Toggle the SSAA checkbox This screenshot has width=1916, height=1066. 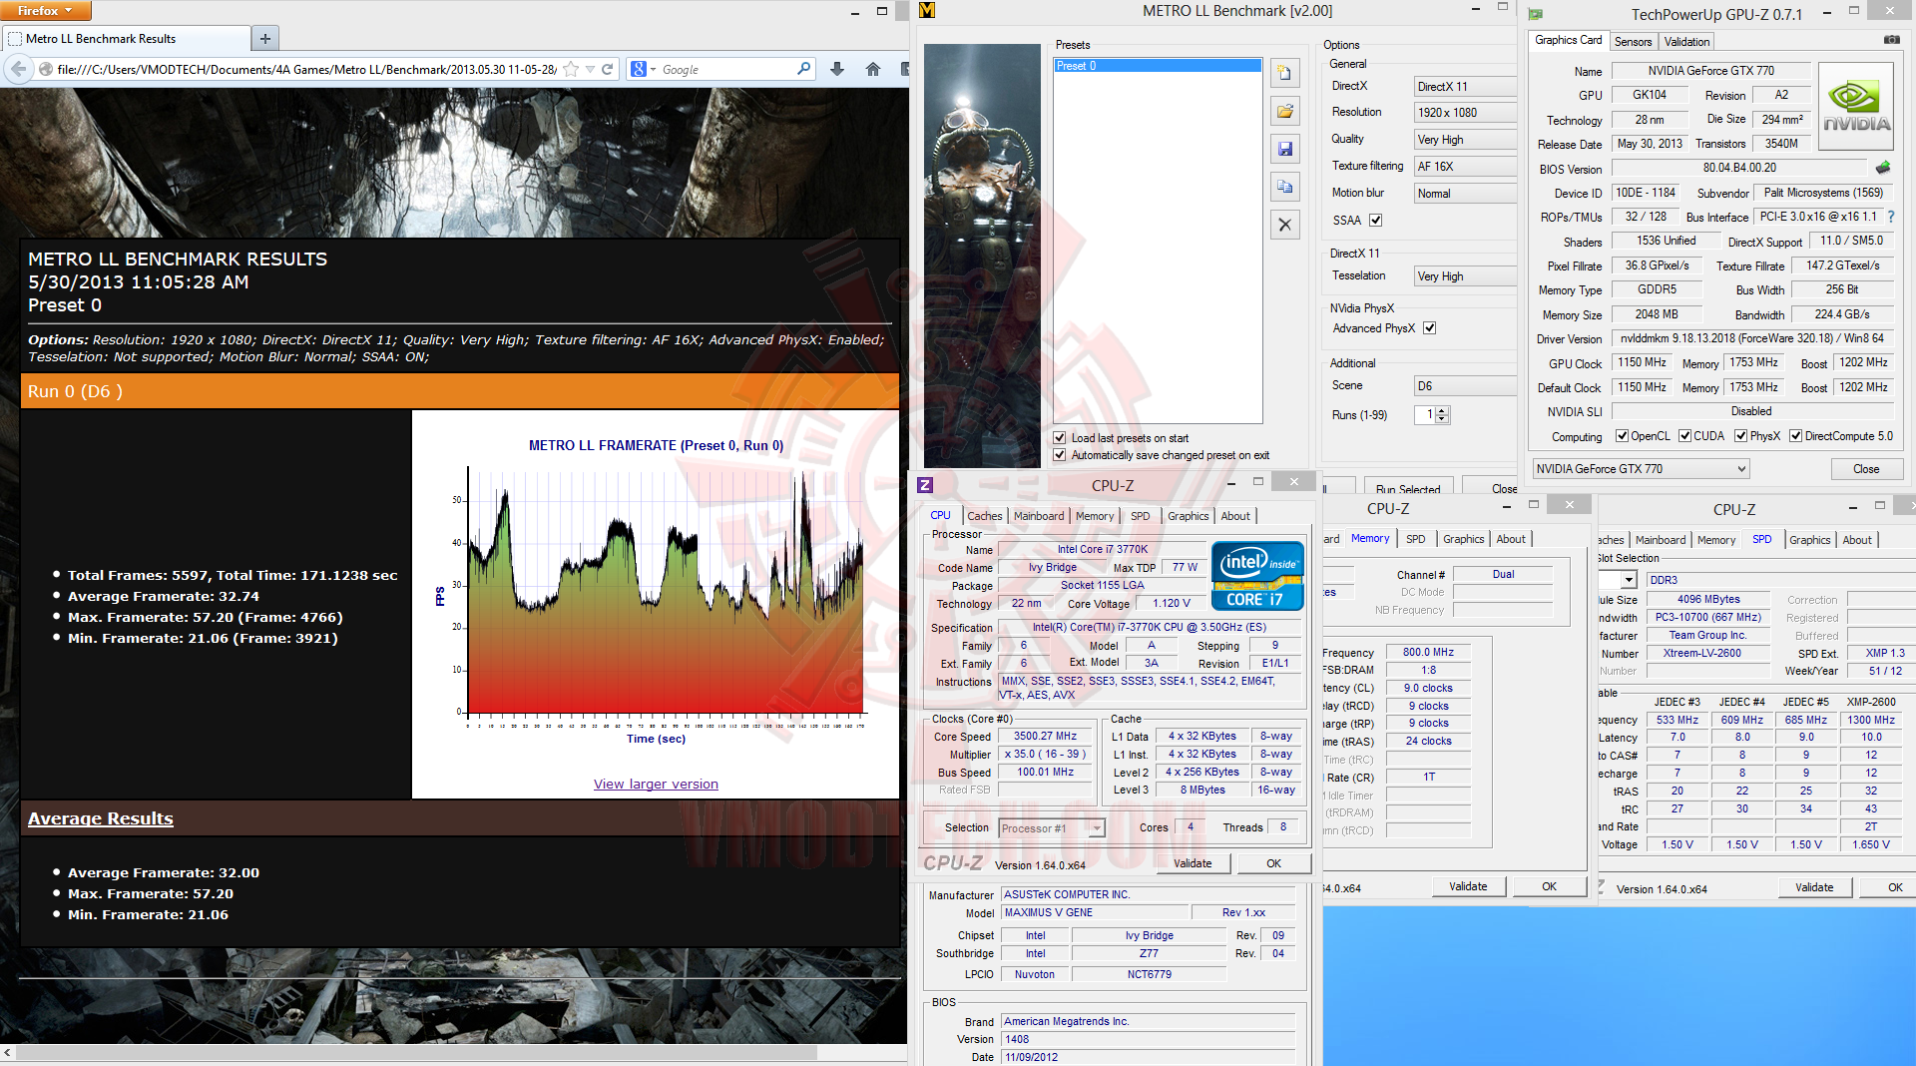pos(1376,221)
